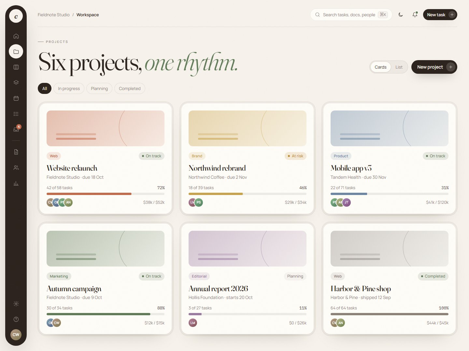Screen dimensions: 469x351
Task: Open the Autumn campaign cover thumbnail
Action: point(106,249)
